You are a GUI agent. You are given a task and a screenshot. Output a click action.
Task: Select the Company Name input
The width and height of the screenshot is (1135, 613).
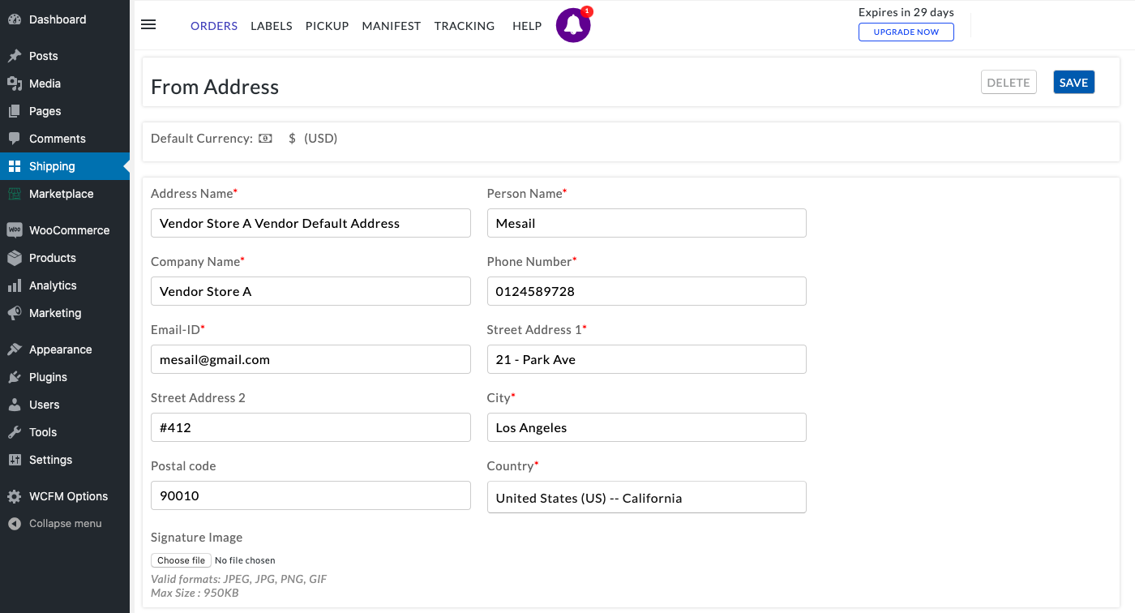(311, 291)
